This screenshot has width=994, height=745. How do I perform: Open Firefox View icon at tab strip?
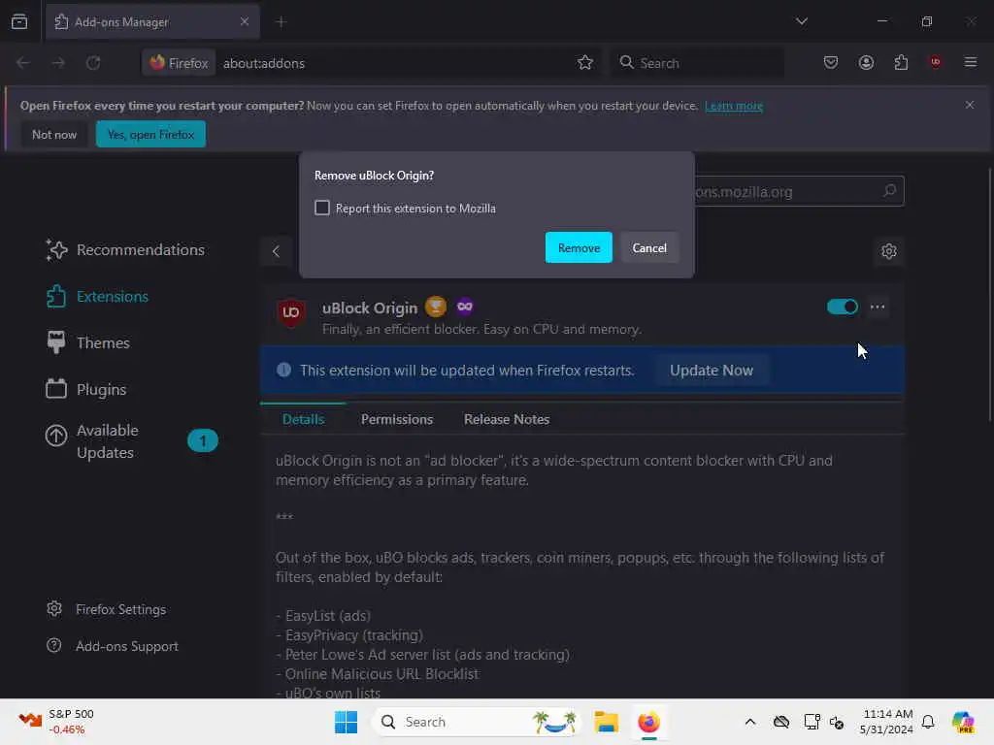coord(19,21)
